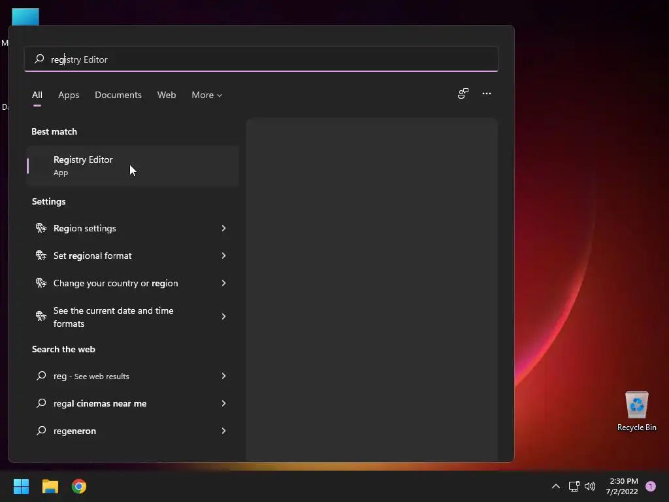Click the Change your country or region icon
Image resolution: width=669 pixels, height=502 pixels.
coord(41,283)
